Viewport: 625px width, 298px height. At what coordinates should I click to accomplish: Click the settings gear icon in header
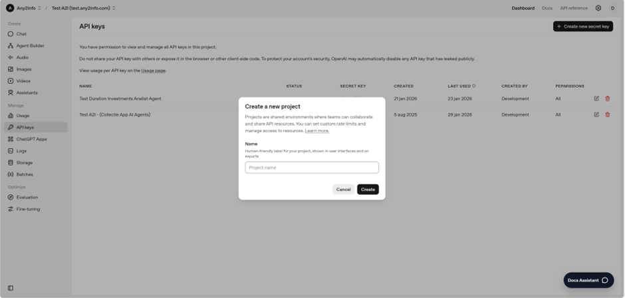[x=598, y=8]
